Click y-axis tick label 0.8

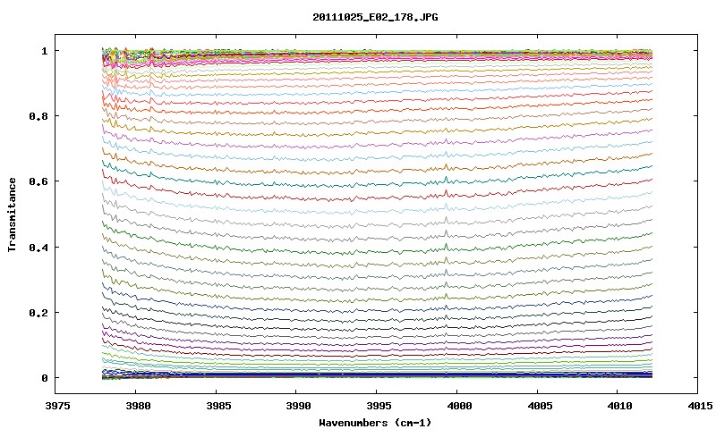tap(38, 116)
